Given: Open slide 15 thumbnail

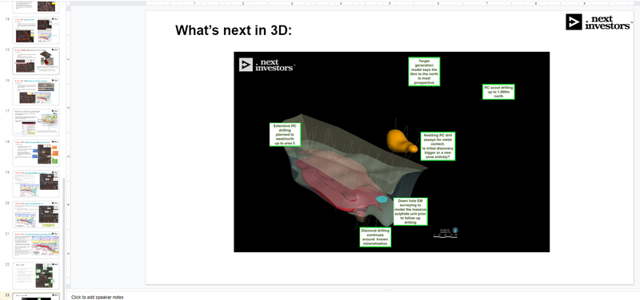Looking at the screenshot, I should [36, 61].
